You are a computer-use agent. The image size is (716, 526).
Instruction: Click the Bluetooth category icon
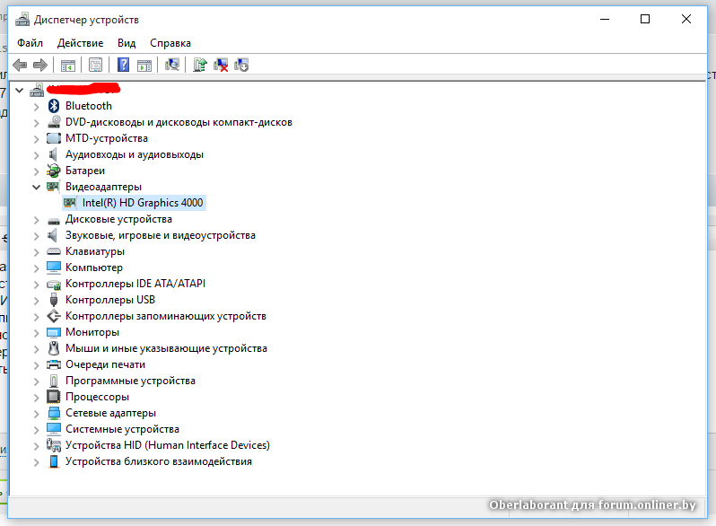[x=54, y=106]
